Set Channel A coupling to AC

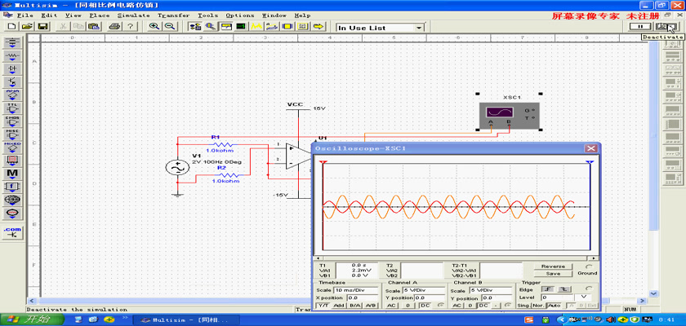(x=391, y=306)
